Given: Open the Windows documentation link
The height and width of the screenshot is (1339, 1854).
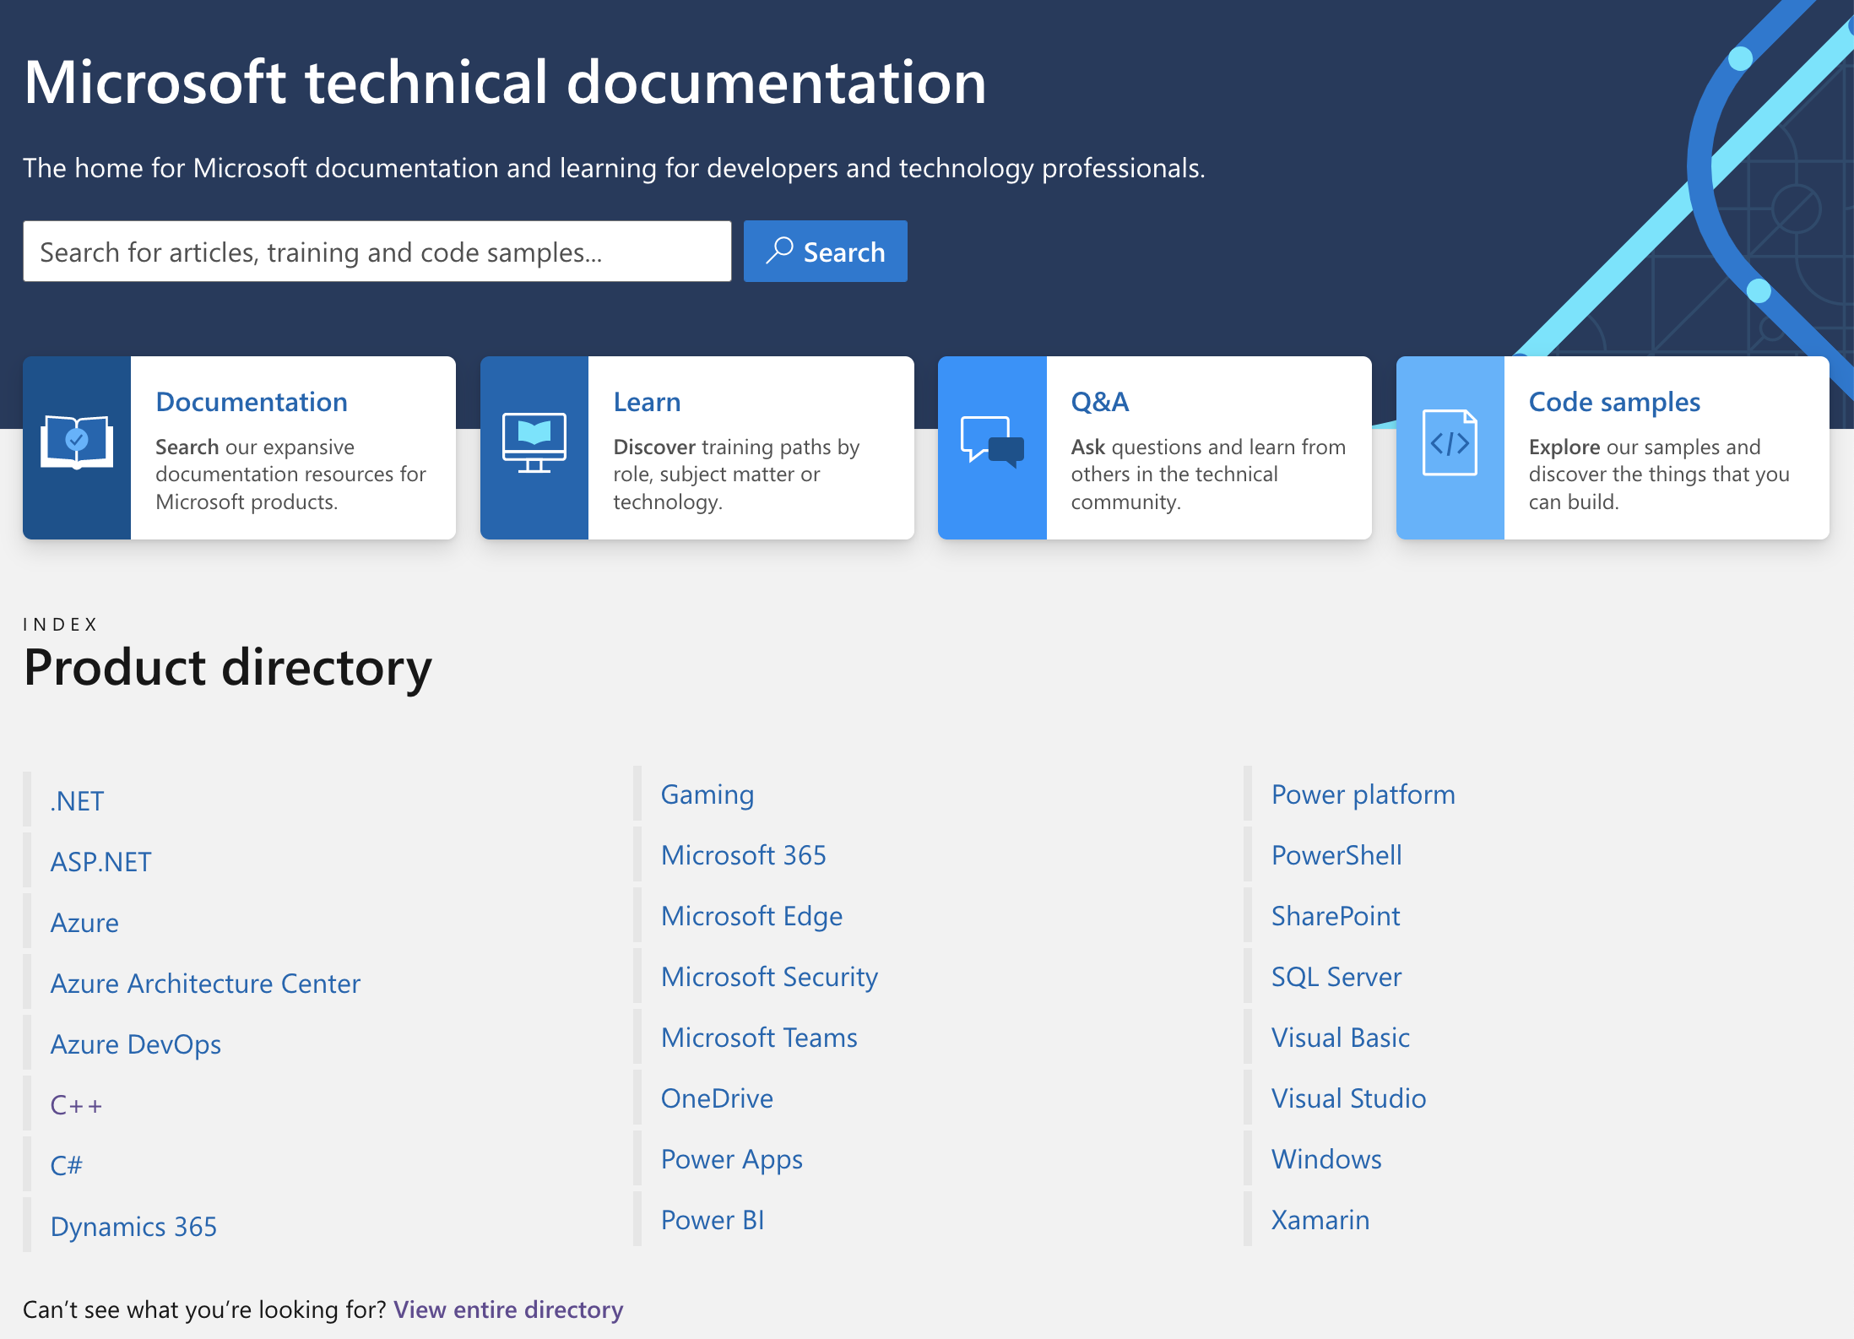Looking at the screenshot, I should pyautogui.click(x=1326, y=1158).
